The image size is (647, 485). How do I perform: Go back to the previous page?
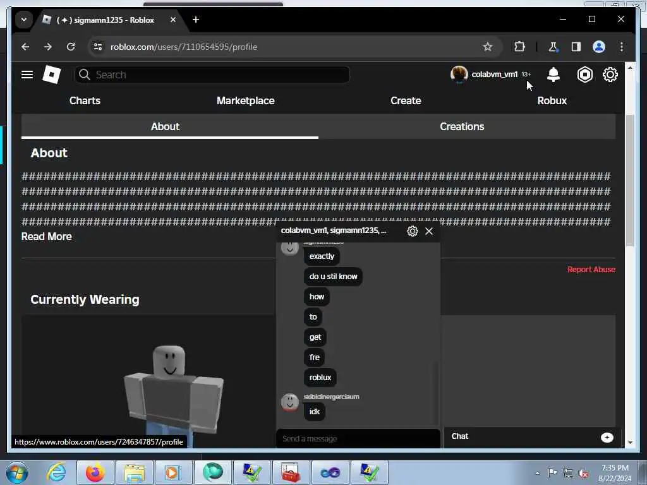[25, 47]
